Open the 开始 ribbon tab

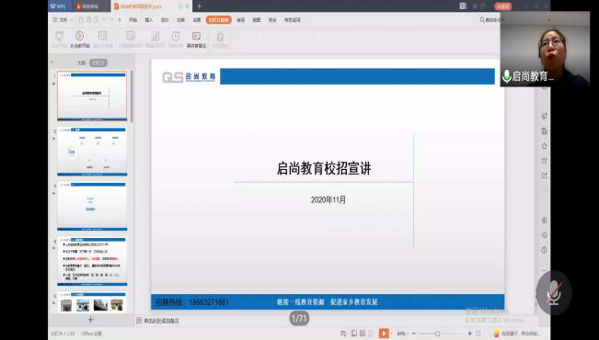pyautogui.click(x=132, y=19)
